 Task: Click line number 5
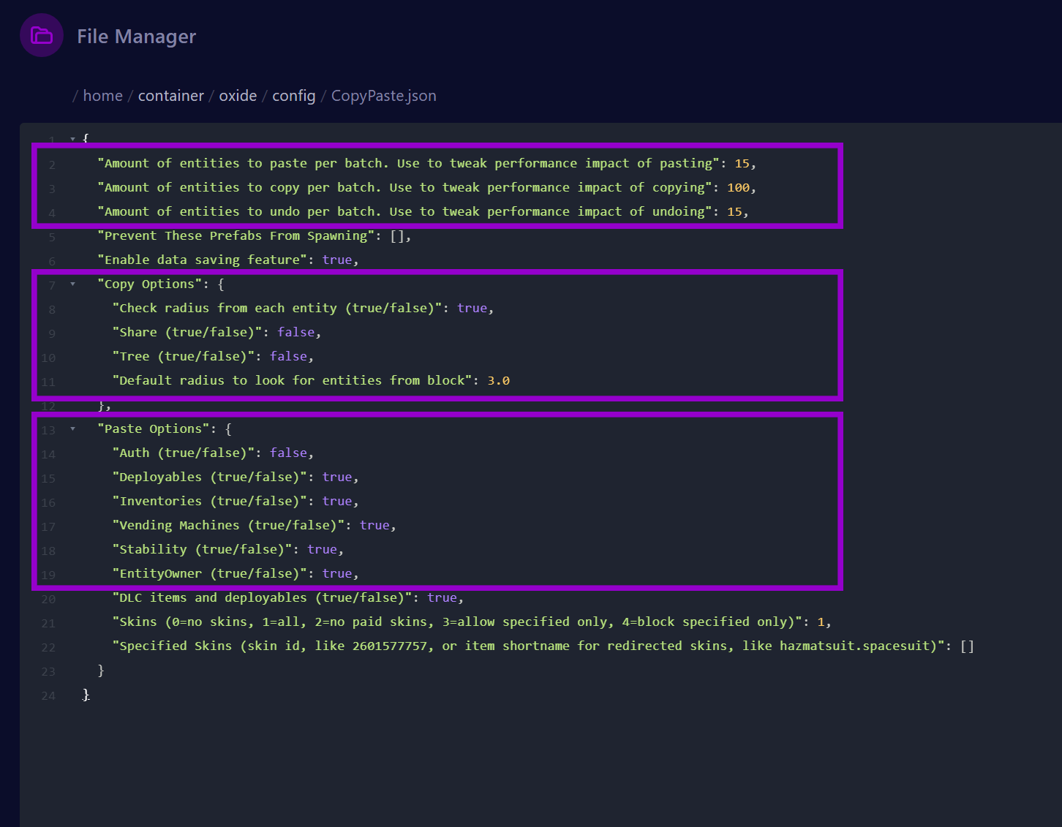(x=51, y=236)
